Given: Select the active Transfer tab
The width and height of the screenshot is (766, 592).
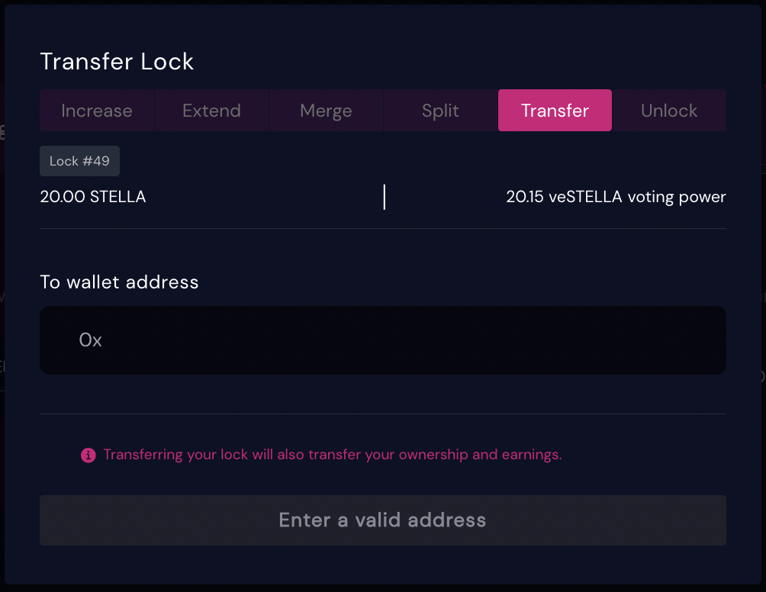Looking at the screenshot, I should [555, 111].
